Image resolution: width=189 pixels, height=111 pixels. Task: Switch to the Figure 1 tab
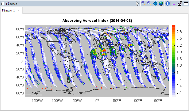9,10
